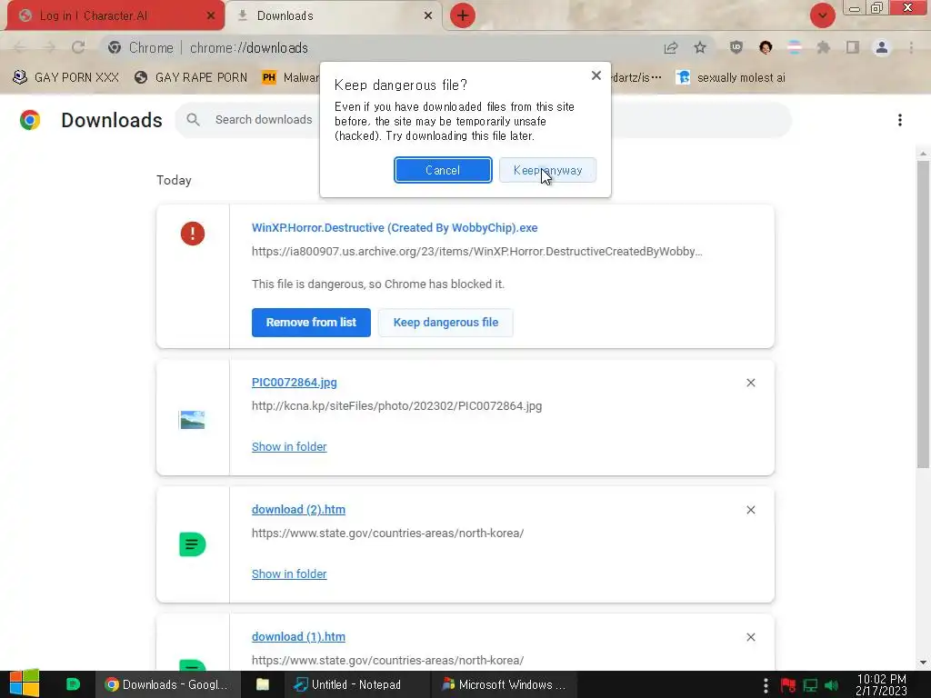Open PIC0072864.jpg download link

tap(295, 383)
